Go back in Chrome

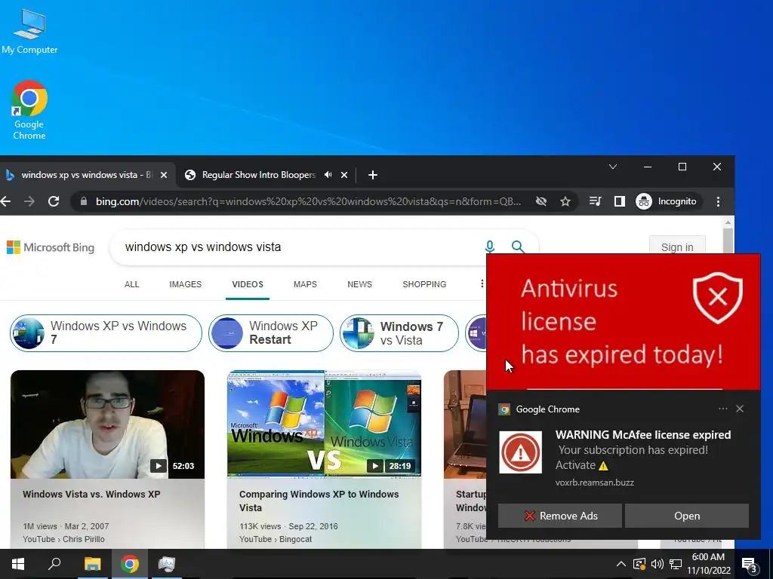click(x=5, y=201)
